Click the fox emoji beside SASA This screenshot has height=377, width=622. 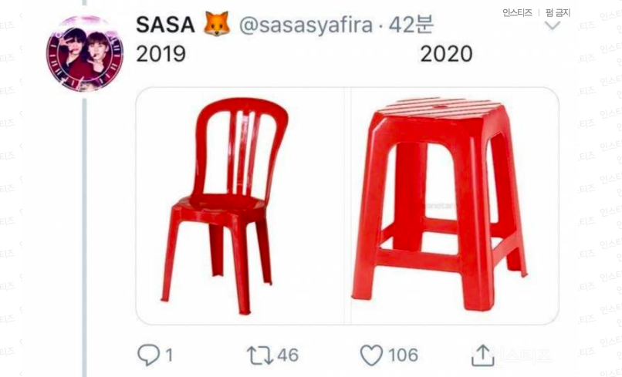pyautogui.click(x=217, y=24)
